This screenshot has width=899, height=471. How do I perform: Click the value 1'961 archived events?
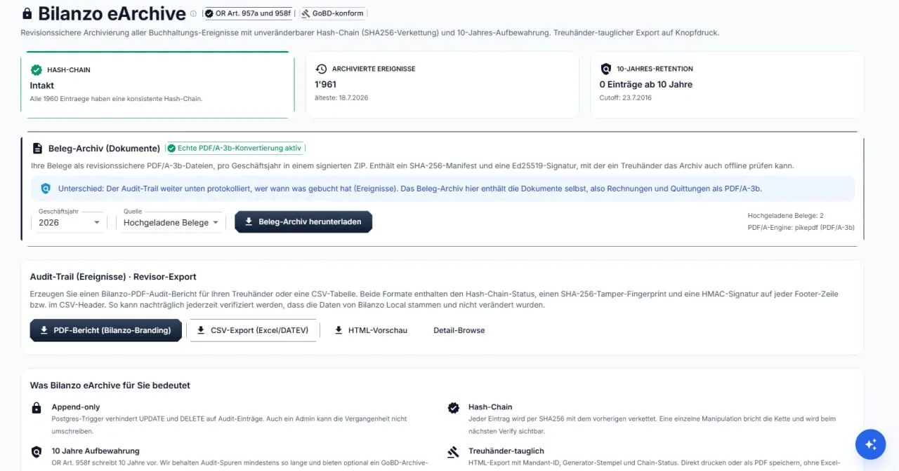[x=326, y=84]
